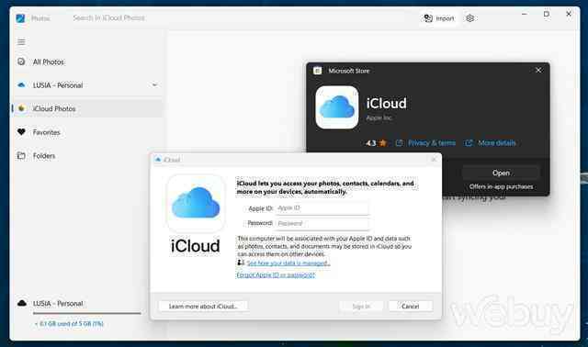
Task: Click the Microsoft Store logo icon
Action: point(317,71)
